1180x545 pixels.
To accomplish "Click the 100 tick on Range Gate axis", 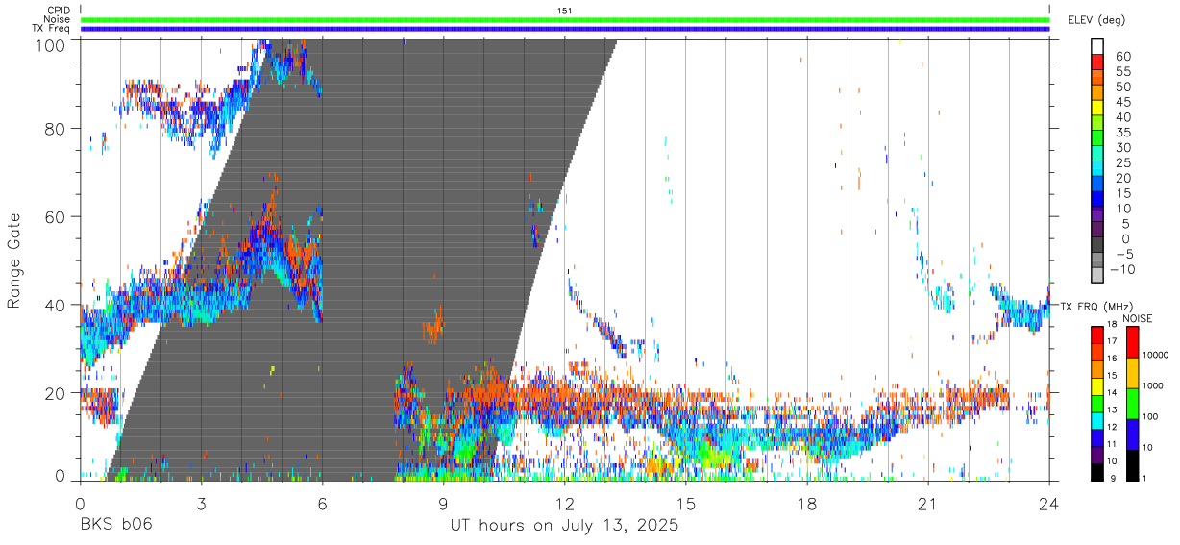I will (x=50, y=45).
